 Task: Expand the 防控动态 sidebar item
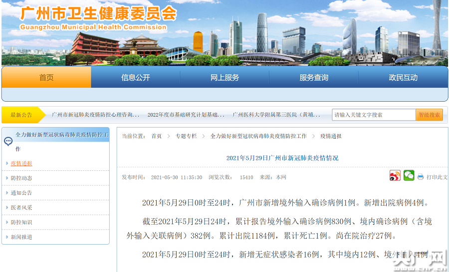coord(21,178)
